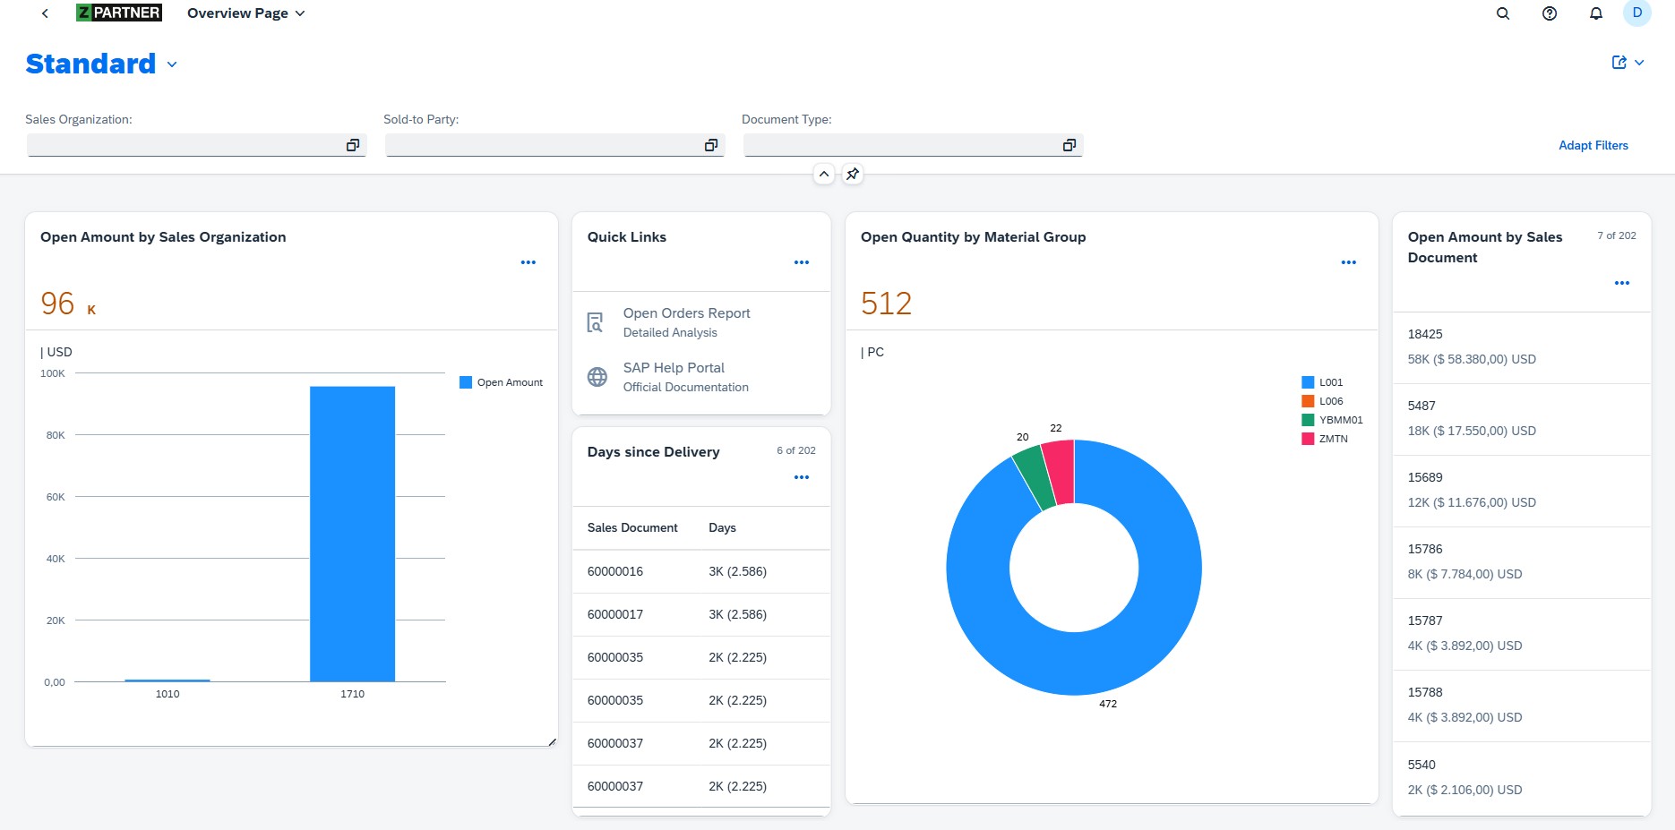The height and width of the screenshot is (830, 1675).
Task: Expand the Standard variant dropdown
Action: pyautogui.click(x=172, y=64)
